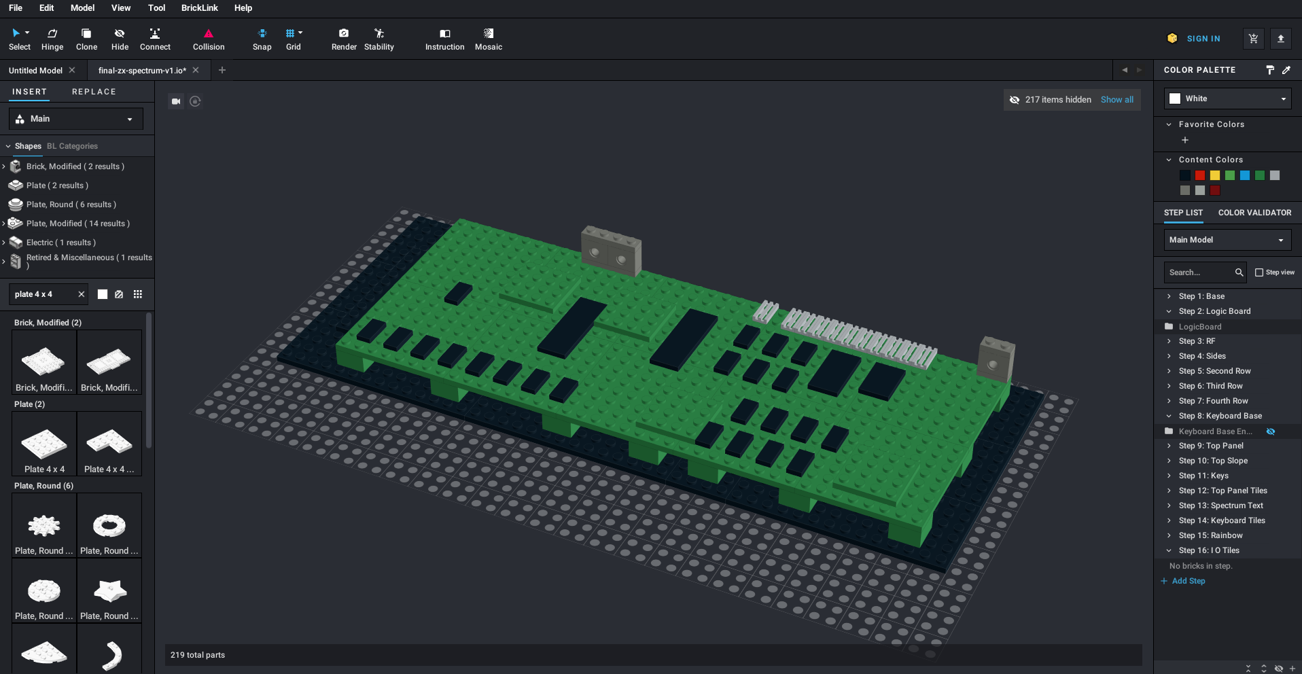
Task: Open the Instruction maker
Action: click(x=444, y=39)
